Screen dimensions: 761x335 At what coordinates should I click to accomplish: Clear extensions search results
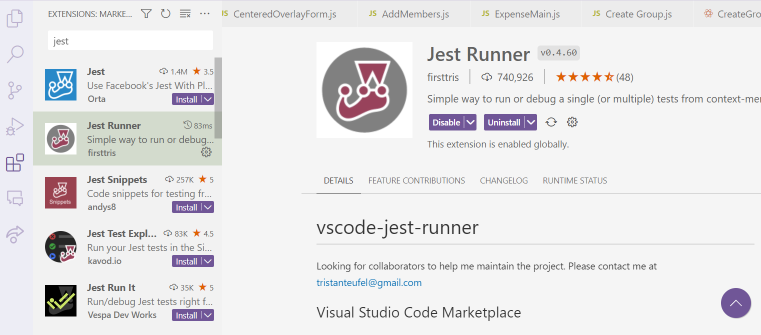pyautogui.click(x=185, y=14)
